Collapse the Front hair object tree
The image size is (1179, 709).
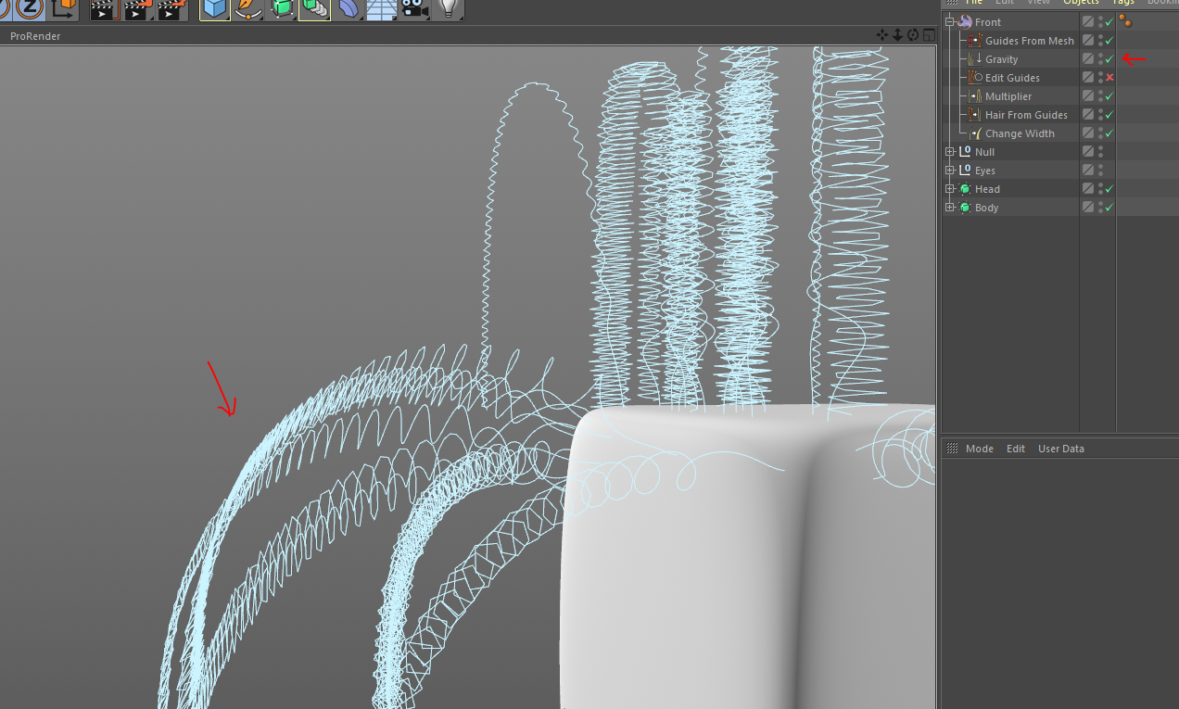949,22
